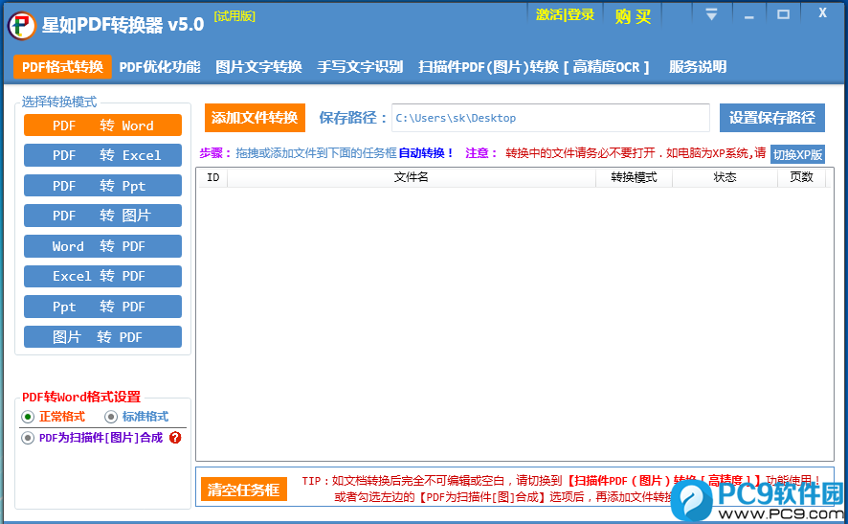The width and height of the screenshot is (848, 524).
Task: Click the 自动转换! text in the steps line
Action: (426, 153)
